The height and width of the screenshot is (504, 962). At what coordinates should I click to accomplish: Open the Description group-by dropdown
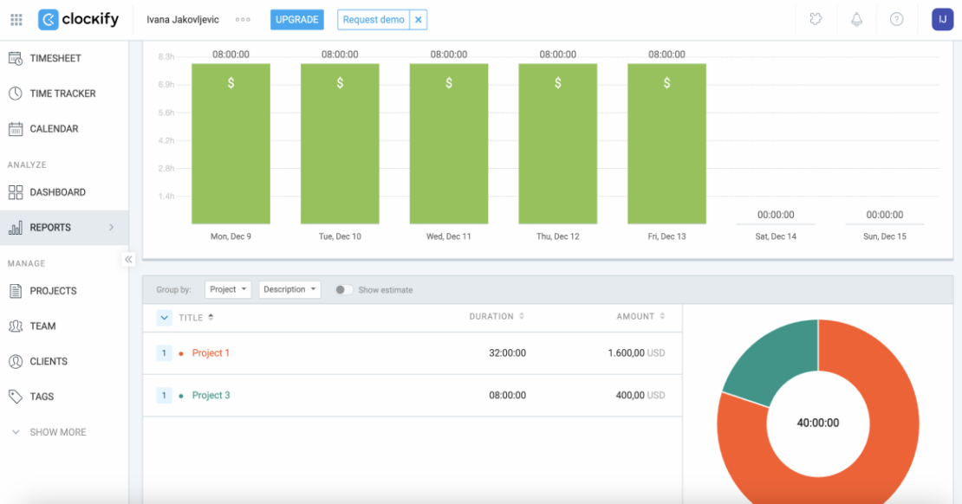pyautogui.click(x=289, y=289)
